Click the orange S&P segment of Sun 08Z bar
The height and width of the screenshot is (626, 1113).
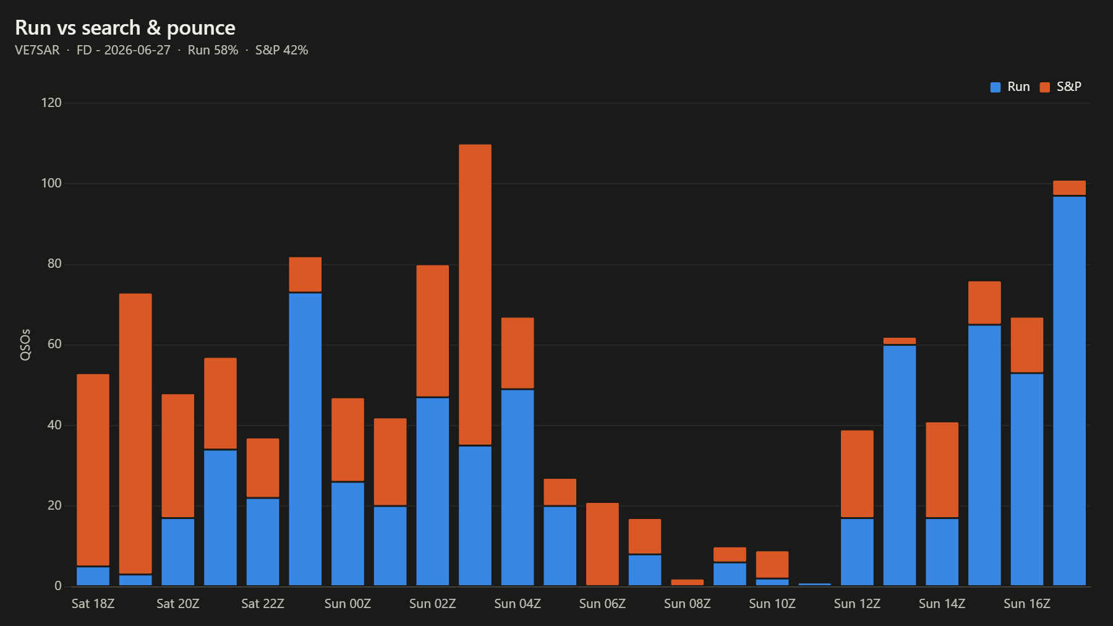pyautogui.click(x=687, y=582)
